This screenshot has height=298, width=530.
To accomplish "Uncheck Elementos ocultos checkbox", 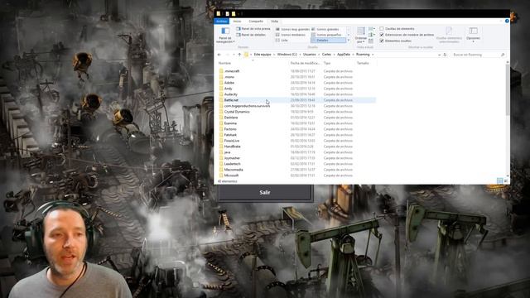I will 382,41.
